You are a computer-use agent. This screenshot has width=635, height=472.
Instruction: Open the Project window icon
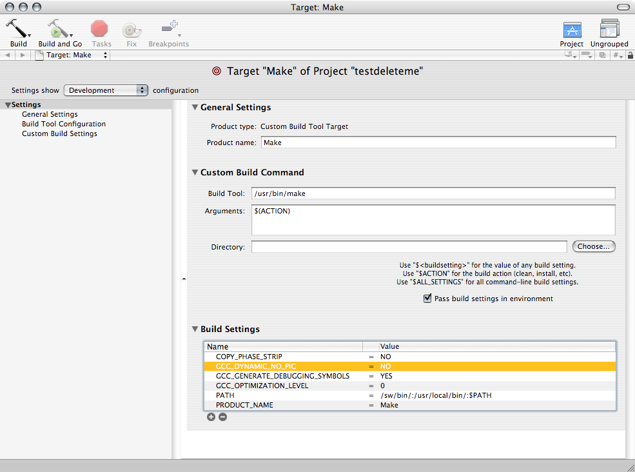tap(571, 30)
